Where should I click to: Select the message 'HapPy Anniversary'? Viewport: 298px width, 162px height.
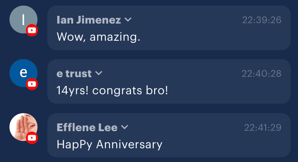(109, 144)
